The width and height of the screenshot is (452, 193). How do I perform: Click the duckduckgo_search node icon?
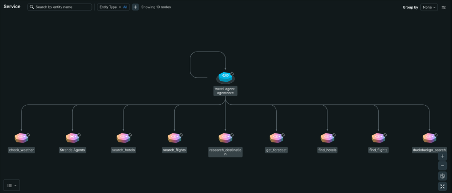pyautogui.click(x=429, y=138)
